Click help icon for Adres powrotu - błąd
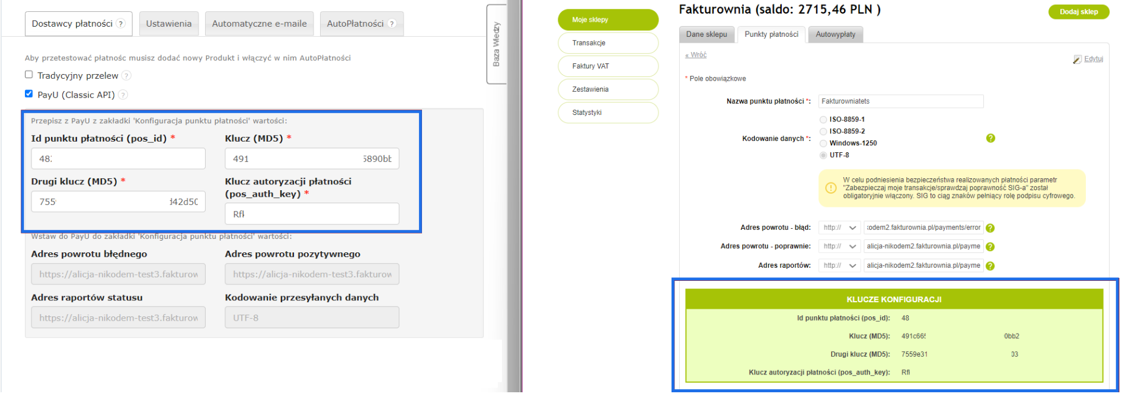Image resolution: width=1138 pixels, height=397 pixels. 990,228
